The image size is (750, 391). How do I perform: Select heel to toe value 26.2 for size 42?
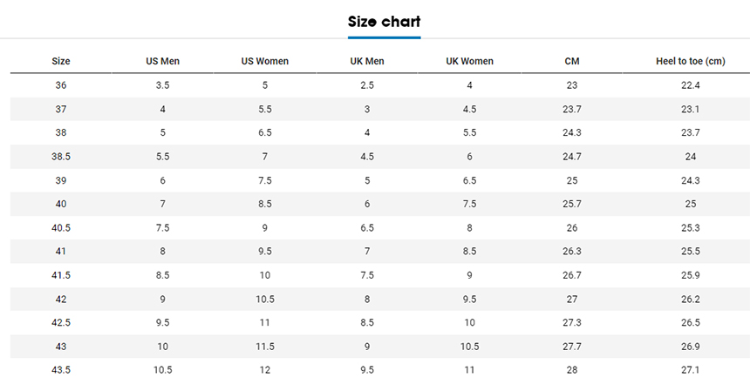[x=691, y=299]
